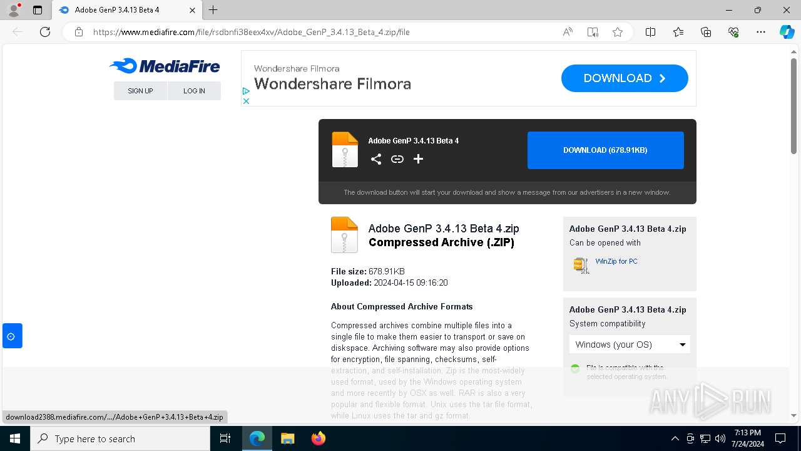801x451 pixels.
Task: Click the SIGN UP button
Action: click(x=140, y=91)
